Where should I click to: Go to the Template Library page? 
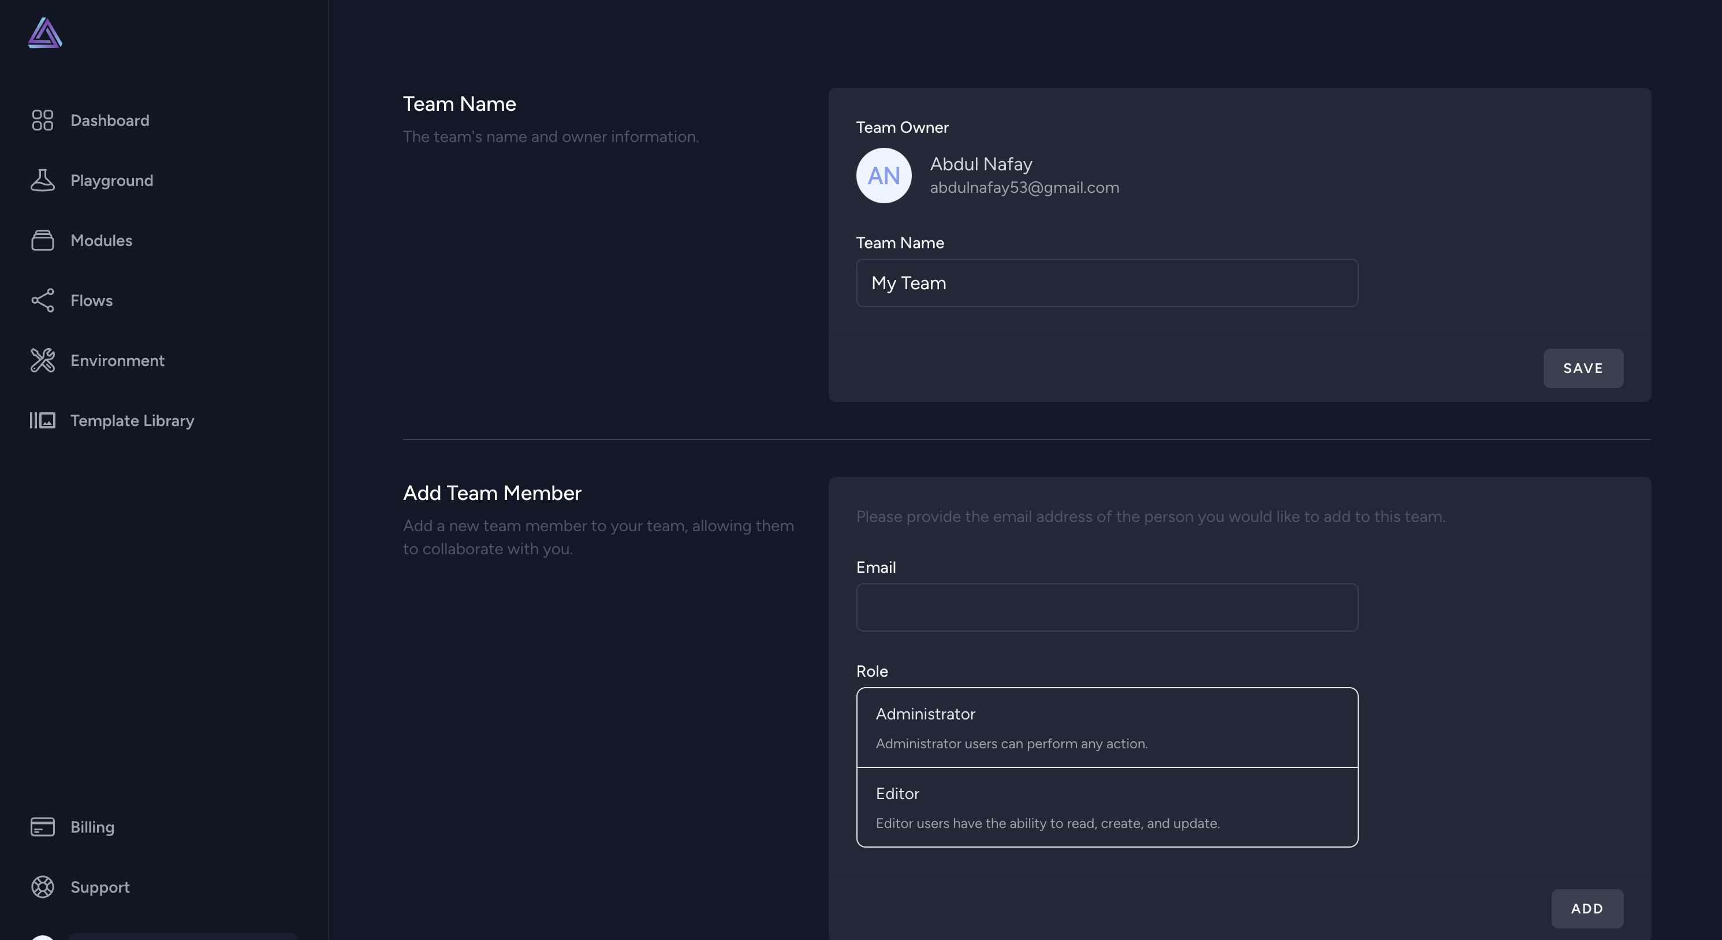(132, 420)
